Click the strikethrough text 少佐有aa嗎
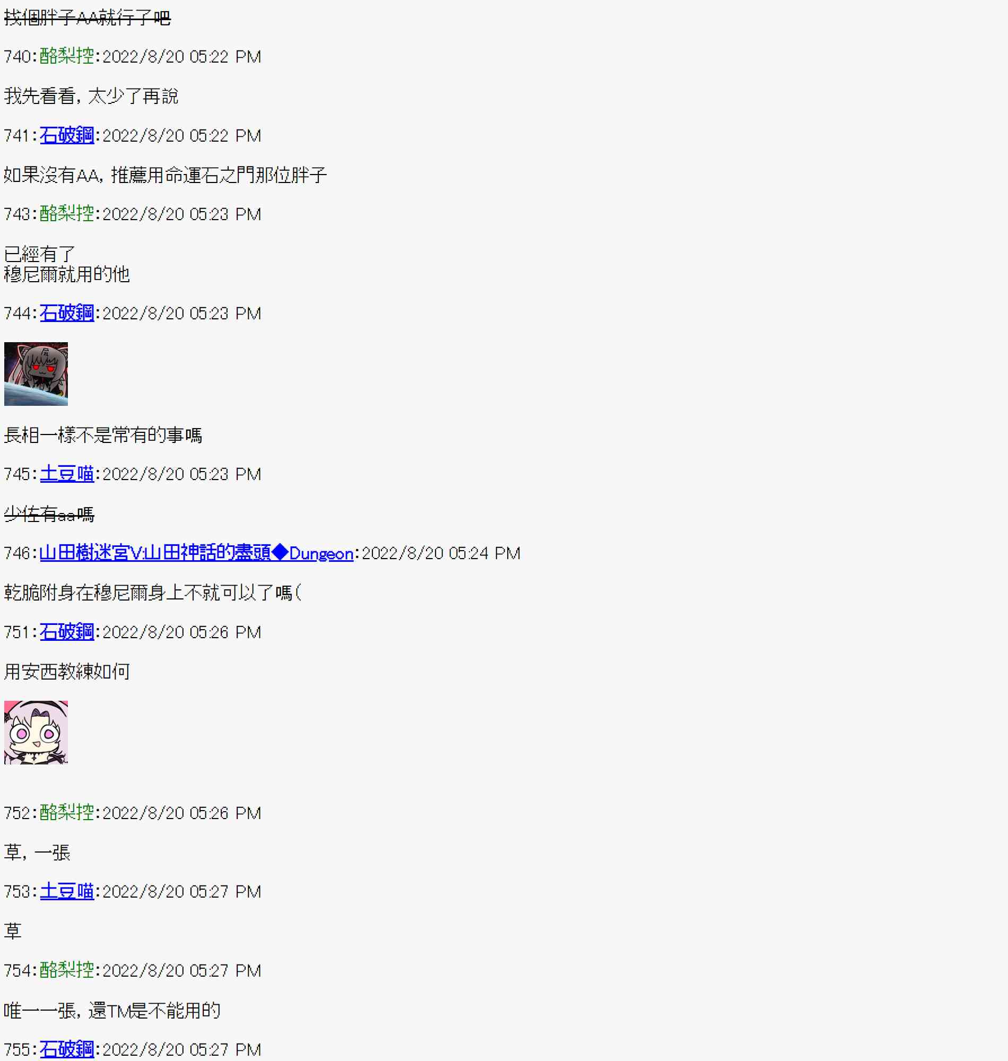Image resolution: width=1008 pixels, height=1061 pixels. (49, 514)
